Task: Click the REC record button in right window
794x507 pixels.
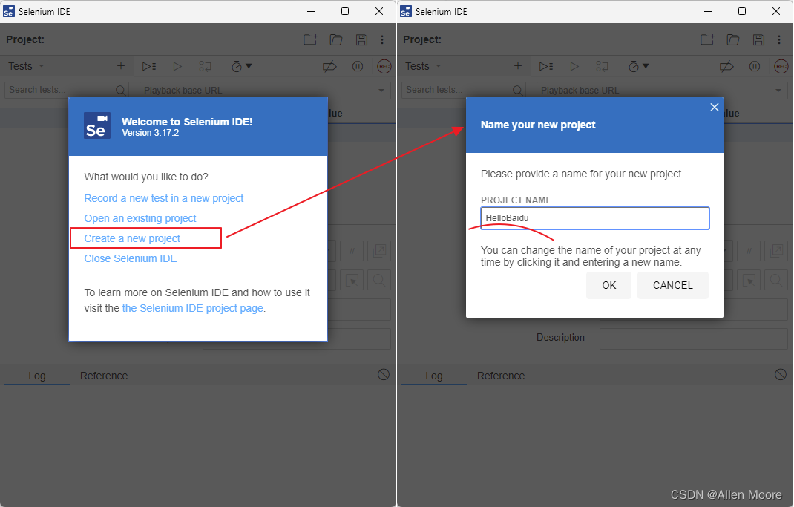Action: 781,66
